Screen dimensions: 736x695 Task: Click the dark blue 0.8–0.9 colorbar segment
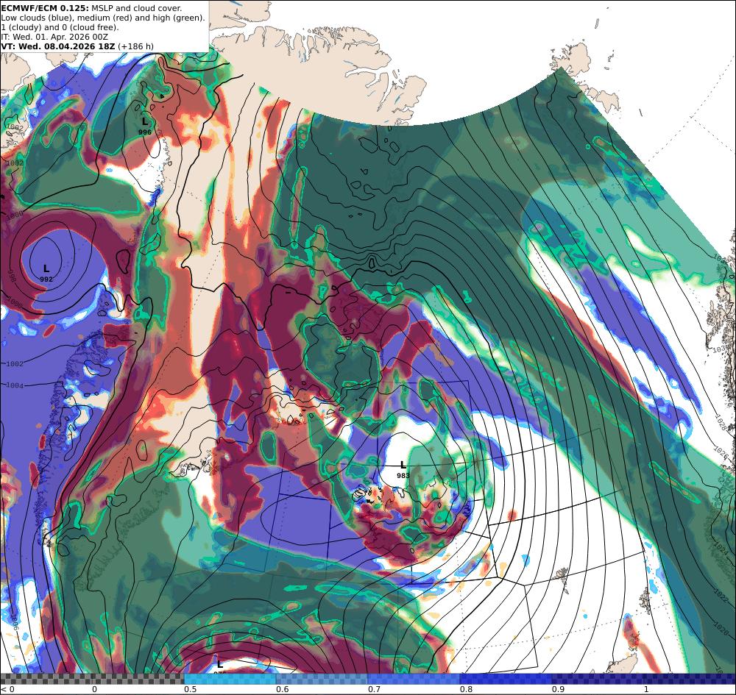point(506,679)
